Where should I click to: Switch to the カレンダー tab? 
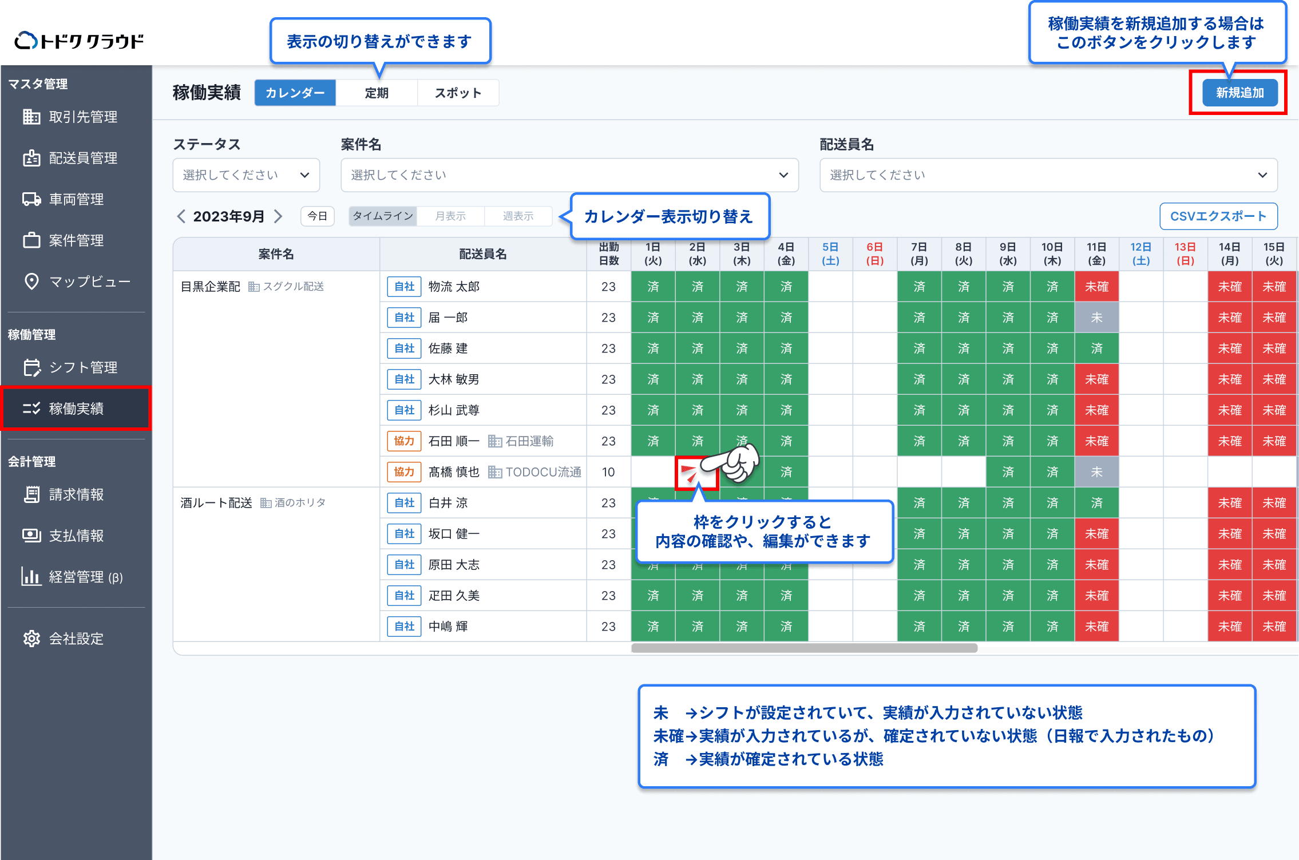click(295, 93)
